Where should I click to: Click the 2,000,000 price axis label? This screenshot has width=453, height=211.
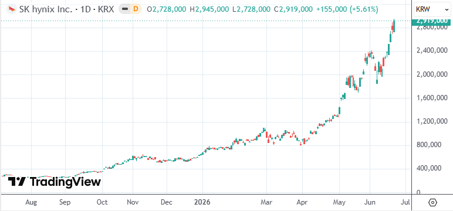[432, 74]
